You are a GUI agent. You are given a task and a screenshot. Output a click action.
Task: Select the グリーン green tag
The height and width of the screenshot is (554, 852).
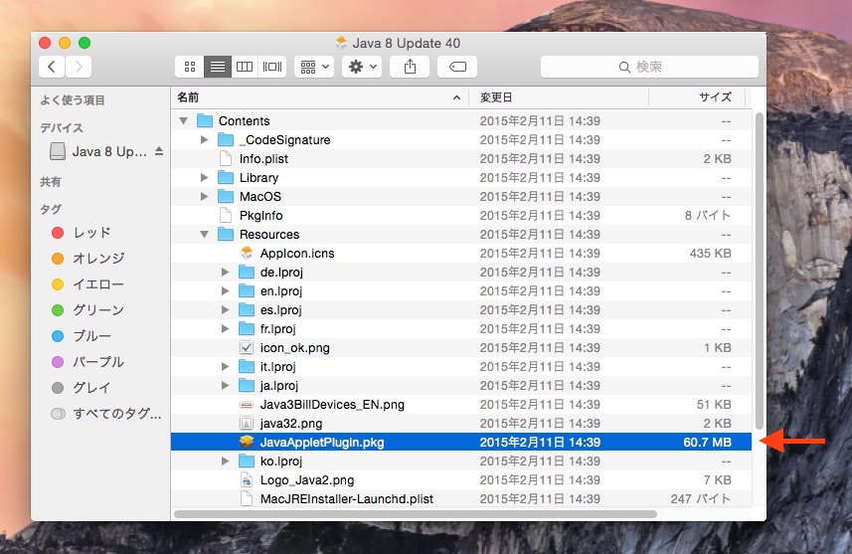tap(87, 310)
